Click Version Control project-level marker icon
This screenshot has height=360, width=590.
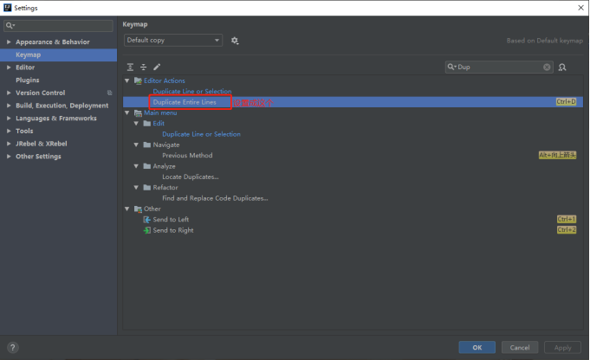pyautogui.click(x=109, y=93)
